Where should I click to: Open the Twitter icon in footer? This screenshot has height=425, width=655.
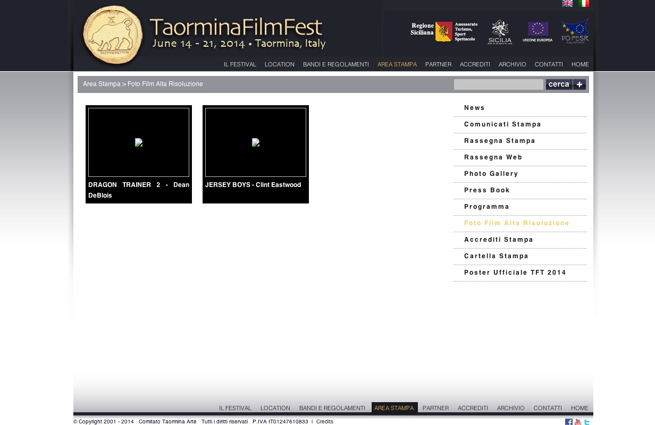coord(587,422)
